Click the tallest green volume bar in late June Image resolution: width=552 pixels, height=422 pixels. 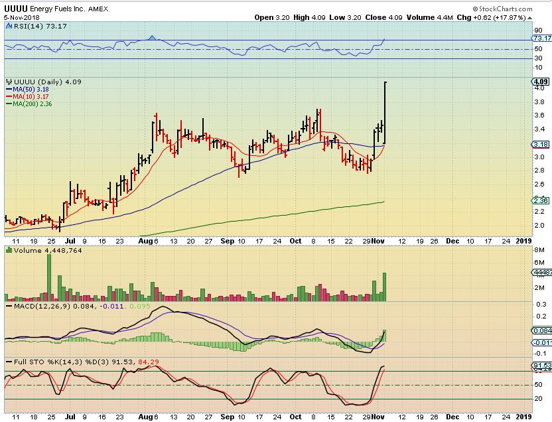point(49,277)
